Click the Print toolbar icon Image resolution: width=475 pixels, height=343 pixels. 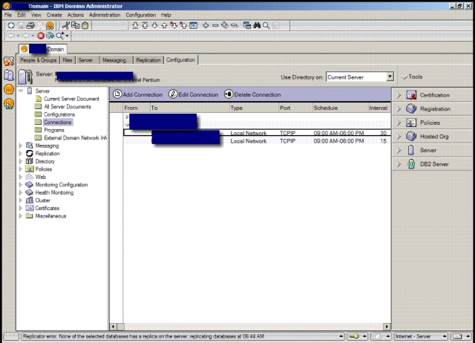click(x=30, y=25)
